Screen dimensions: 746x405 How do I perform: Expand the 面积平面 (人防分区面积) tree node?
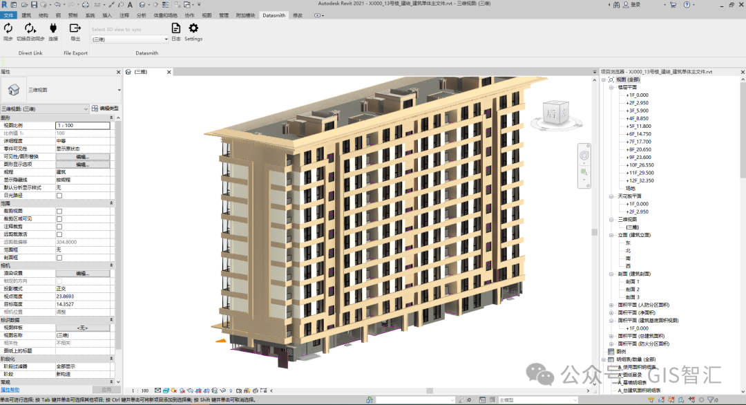(611, 305)
